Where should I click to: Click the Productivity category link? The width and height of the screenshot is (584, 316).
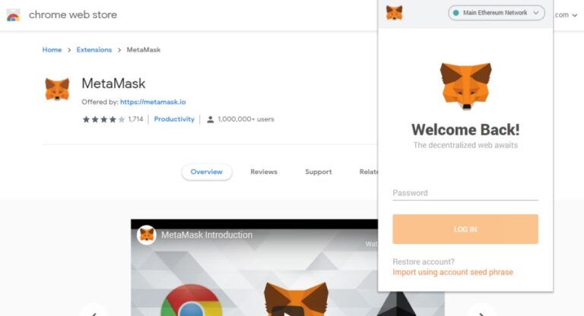tap(174, 119)
